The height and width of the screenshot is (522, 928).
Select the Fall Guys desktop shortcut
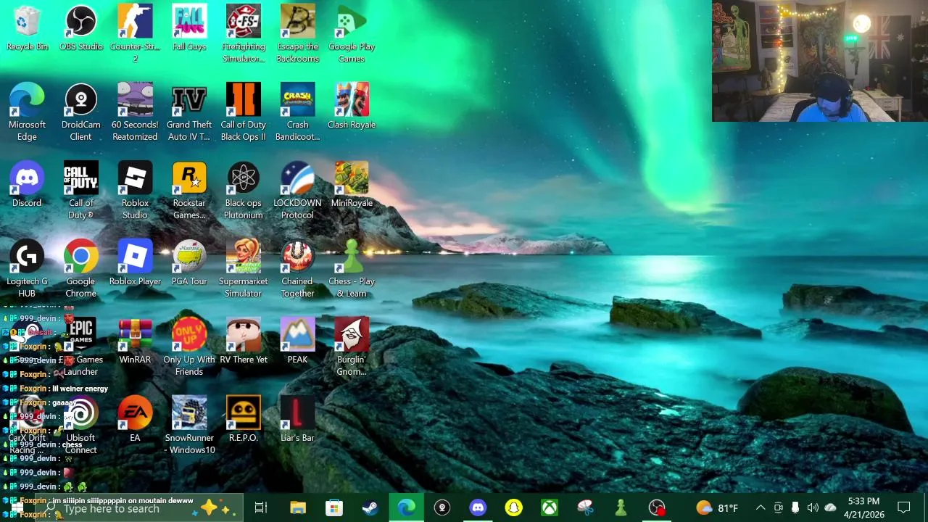[x=189, y=29]
